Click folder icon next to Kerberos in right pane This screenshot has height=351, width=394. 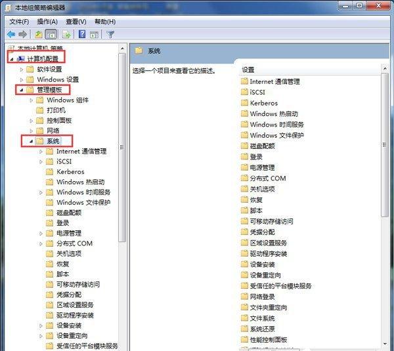coord(244,103)
